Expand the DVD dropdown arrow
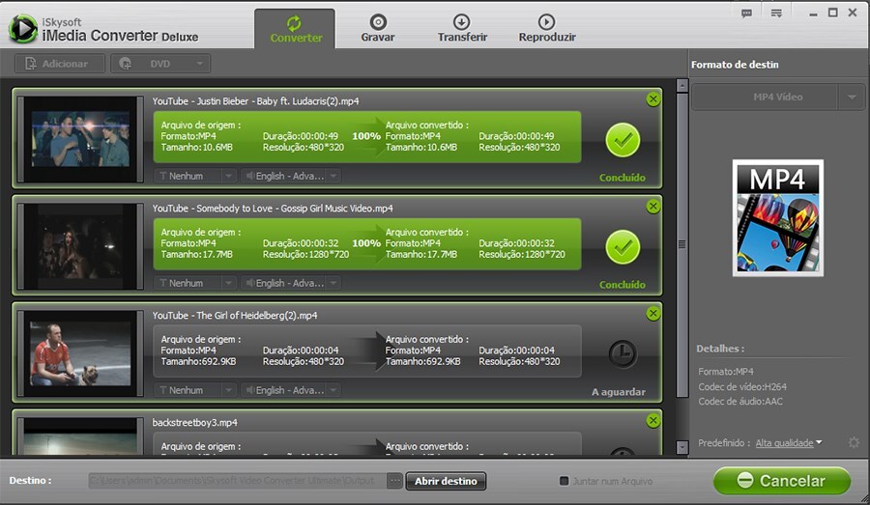Screen dimensions: 870x505 click(200, 64)
